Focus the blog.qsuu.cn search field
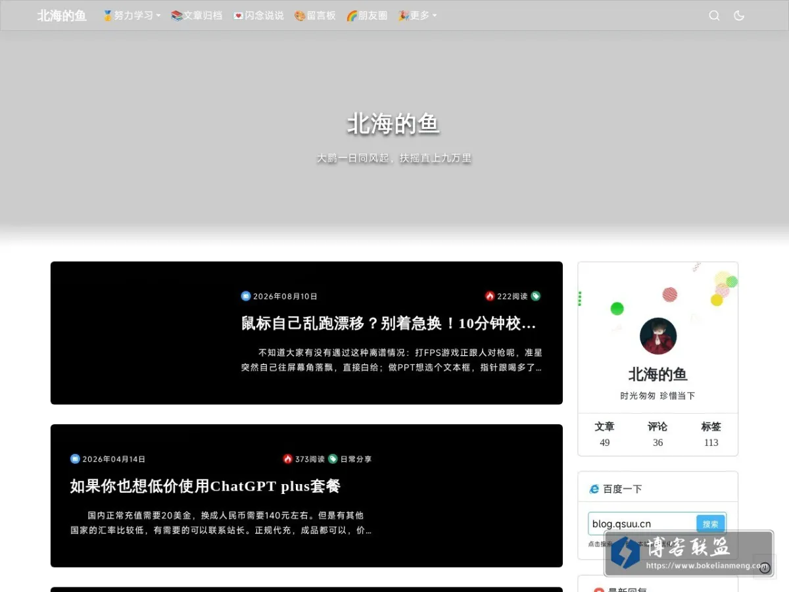Image resolution: width=789 pixels, height=592 pixels. click(x=642, y=524)
